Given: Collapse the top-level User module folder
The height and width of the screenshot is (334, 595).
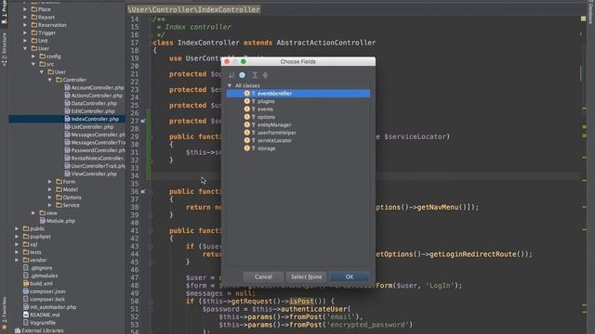Looking at the screenshot, I should pos(25,48).
